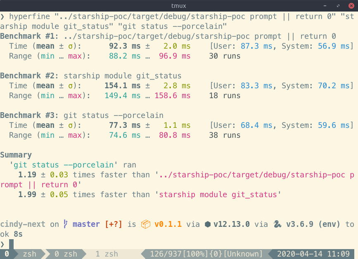Minimize the tmux window
358x259 pixels.
click(325, 6)
